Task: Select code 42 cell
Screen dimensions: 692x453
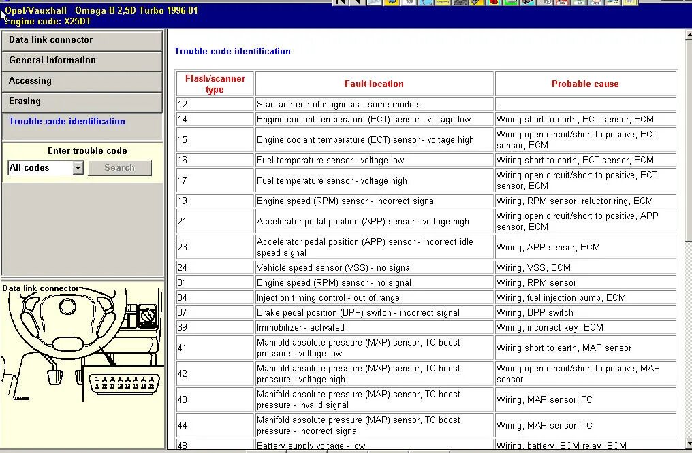Action: point(215,373)
